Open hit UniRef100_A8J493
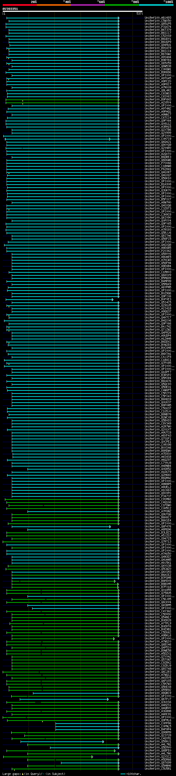Screen dimensions: 176x776 (x=158, y=18)
